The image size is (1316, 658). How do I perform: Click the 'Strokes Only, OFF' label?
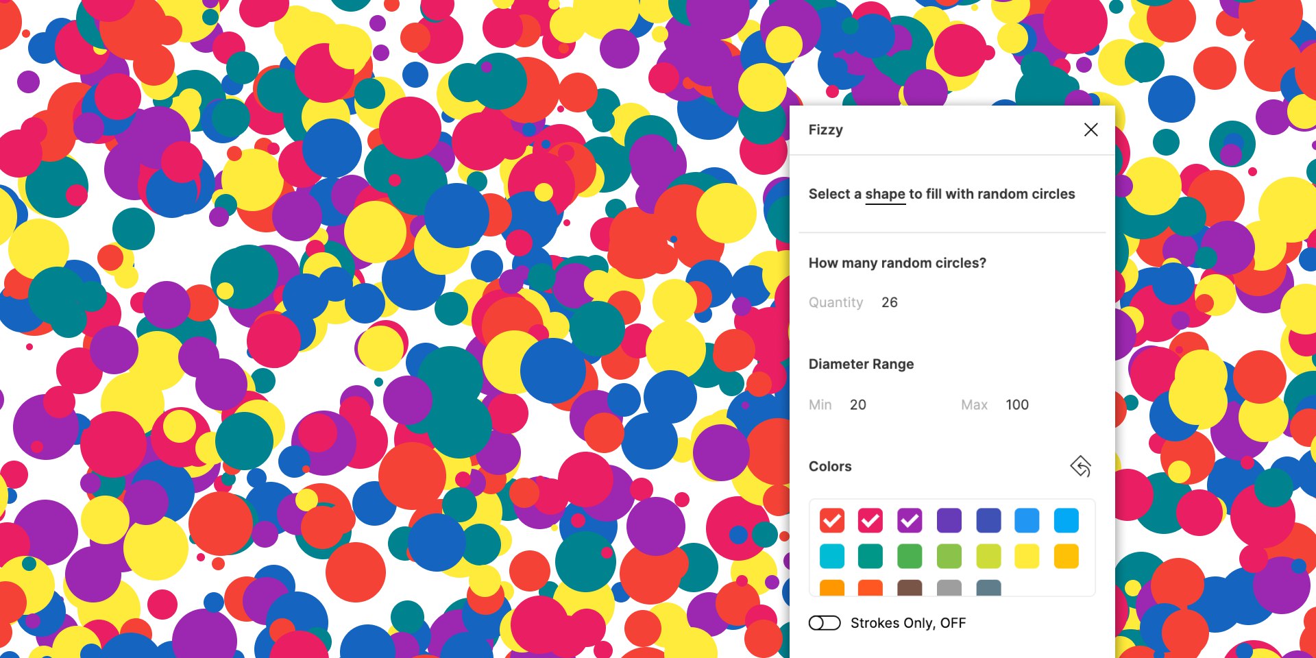click(x=908, y=623)
